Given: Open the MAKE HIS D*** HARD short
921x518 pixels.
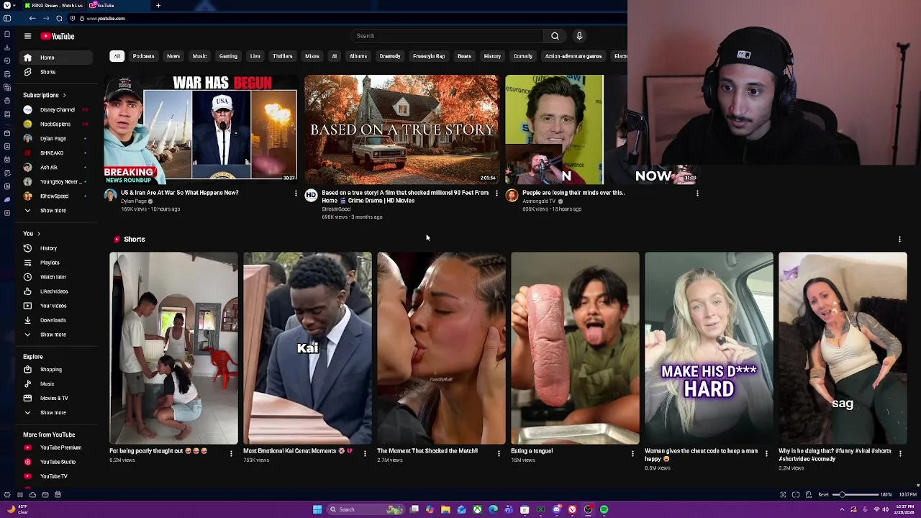Looking at the screenshot, I should tap(709, 348).
